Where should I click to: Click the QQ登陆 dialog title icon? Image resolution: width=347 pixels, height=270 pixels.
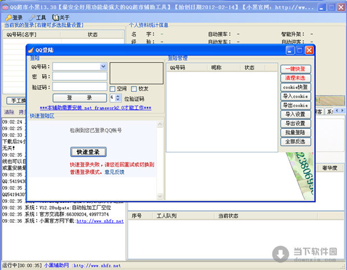coord(31,50)
